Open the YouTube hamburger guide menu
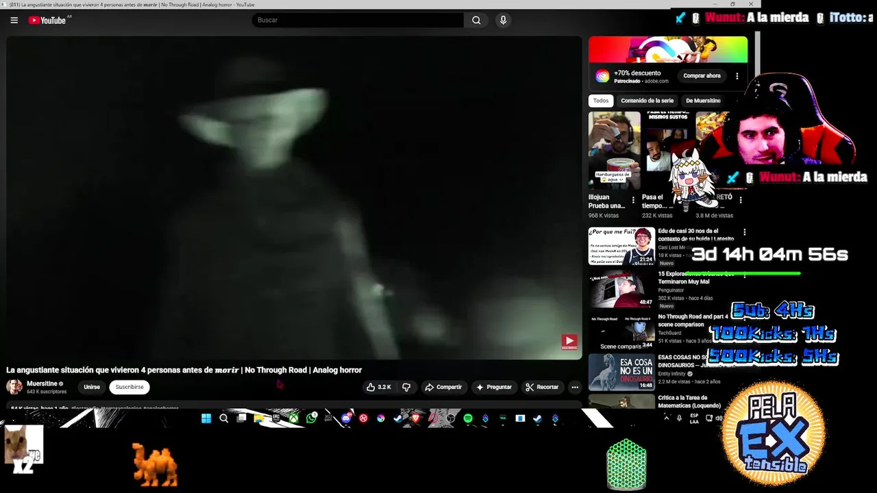The width and height of the screenshot is (877, 493). coord(14,21)
